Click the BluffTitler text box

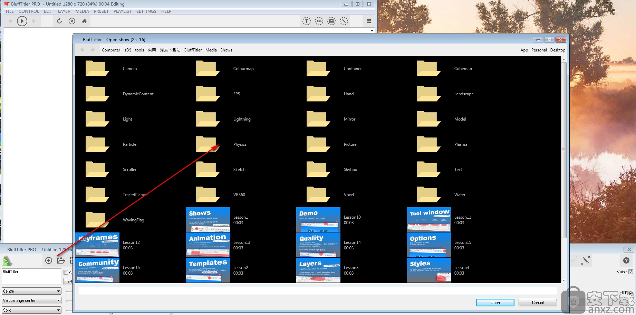point(31,277)
